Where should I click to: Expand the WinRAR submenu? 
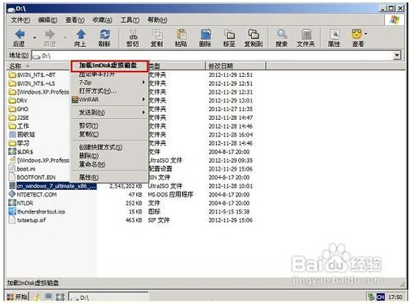(x=109, y=99)
